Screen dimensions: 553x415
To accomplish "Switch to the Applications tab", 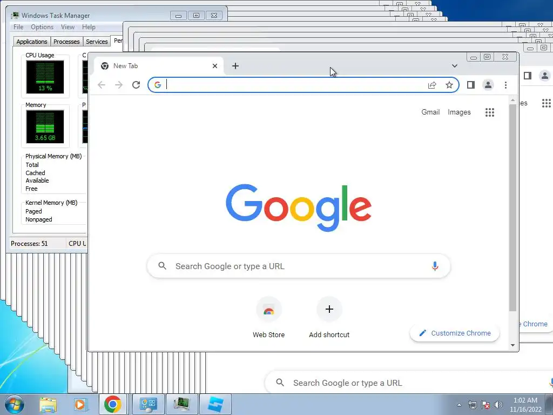I will tap(32, 42).
